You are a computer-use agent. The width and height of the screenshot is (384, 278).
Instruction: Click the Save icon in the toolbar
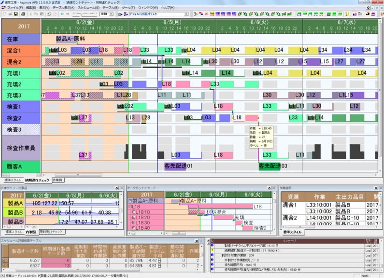coord(15,14)
